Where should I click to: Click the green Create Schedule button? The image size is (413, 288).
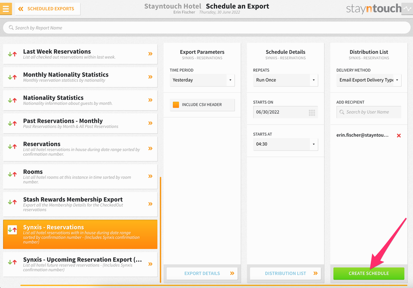click(369, 274)
